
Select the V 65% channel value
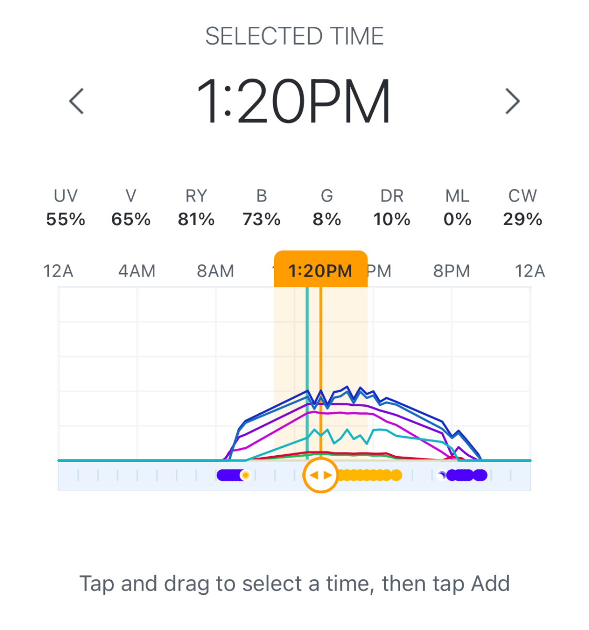[x=131, y=207]
